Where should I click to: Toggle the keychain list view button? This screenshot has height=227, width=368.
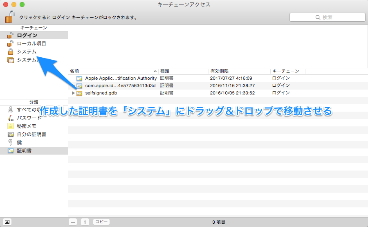(7, 222)
